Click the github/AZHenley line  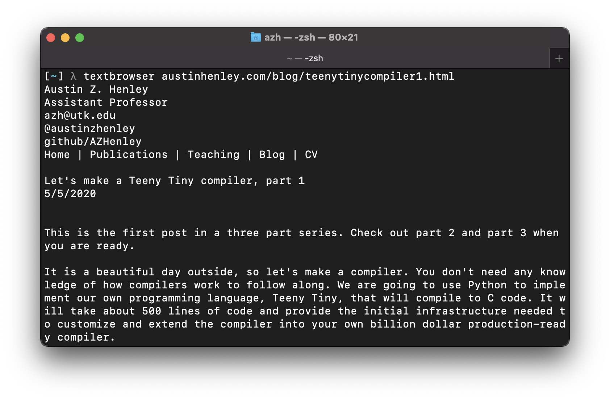(93, 141)
